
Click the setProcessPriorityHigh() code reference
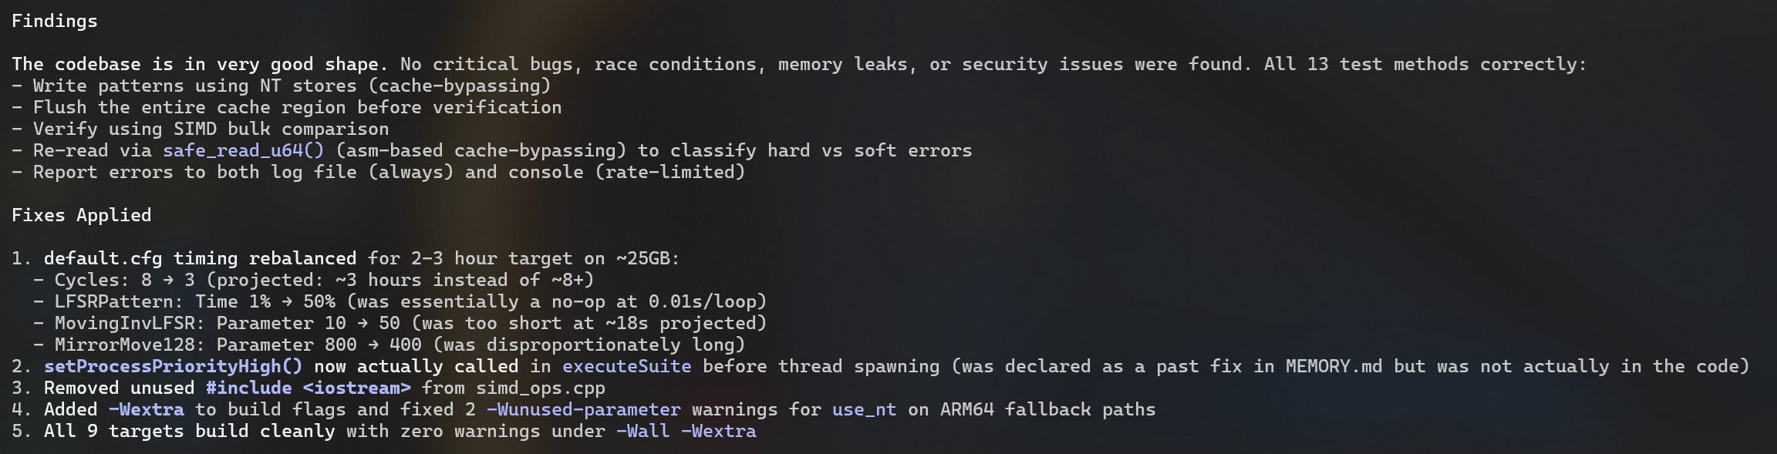[173, 367]
